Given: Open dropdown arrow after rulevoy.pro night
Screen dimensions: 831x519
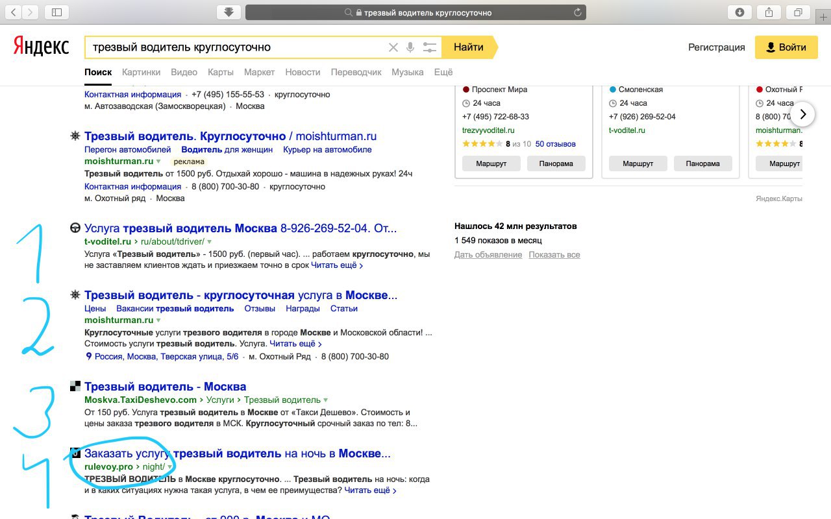Looking at the screenshot, I should point(169,467).
